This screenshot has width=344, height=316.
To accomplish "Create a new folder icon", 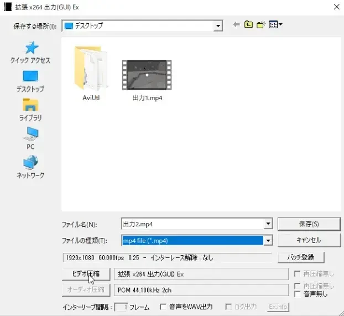I will (261, 24).
